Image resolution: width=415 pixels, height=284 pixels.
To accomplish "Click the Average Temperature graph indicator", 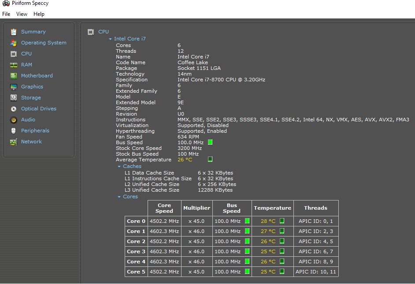I will pos(210,159).
